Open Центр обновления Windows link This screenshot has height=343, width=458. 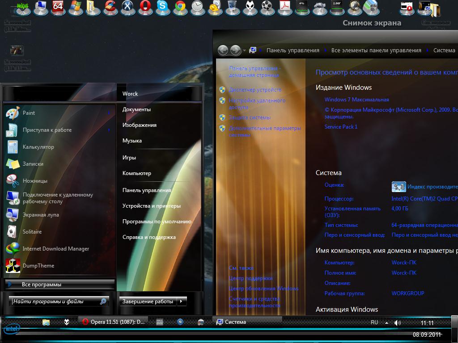tap(264, 289)
